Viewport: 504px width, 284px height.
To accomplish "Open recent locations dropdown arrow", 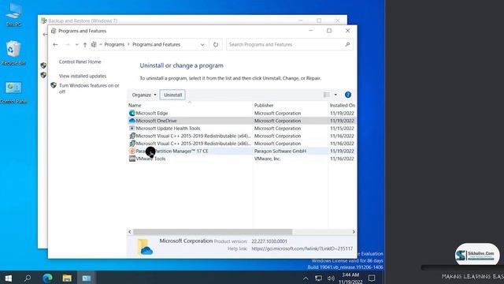I will click(77, 44).
